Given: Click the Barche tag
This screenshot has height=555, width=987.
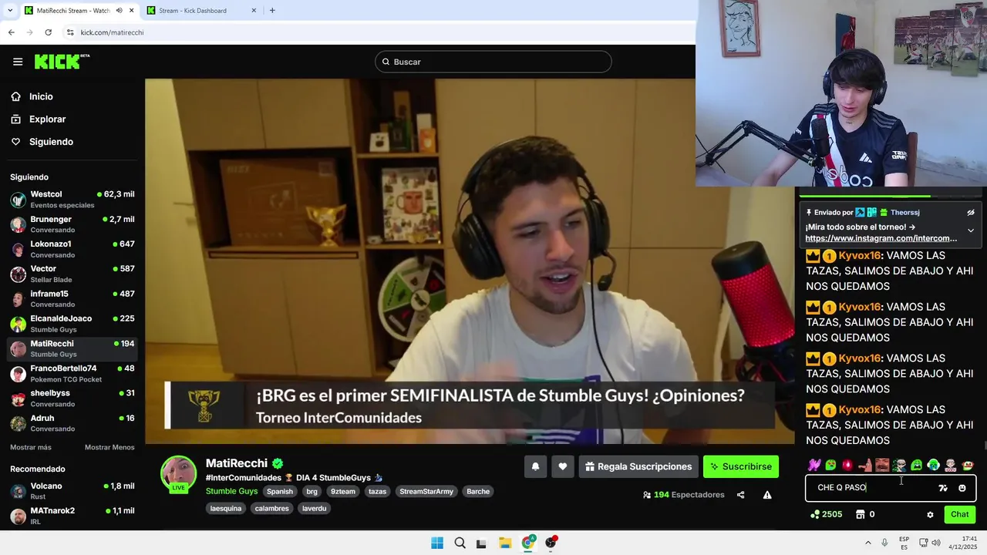Looking at the screenshot, I should click(x=478, y=492).
